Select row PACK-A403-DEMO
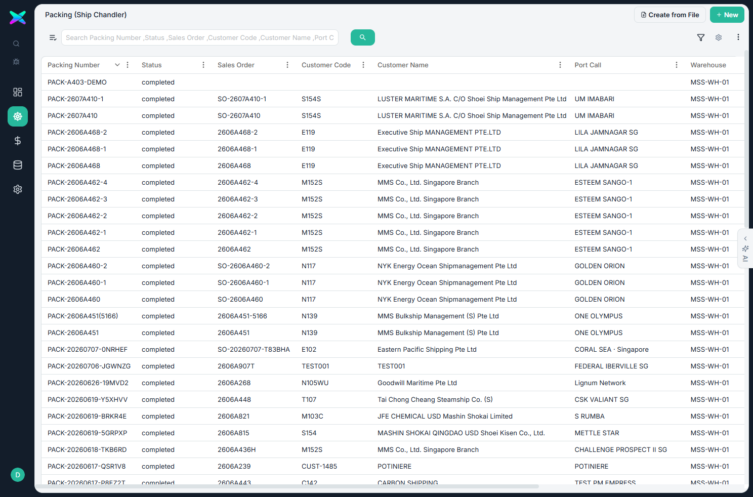This screenshot has height=497, width=753. 393,82
